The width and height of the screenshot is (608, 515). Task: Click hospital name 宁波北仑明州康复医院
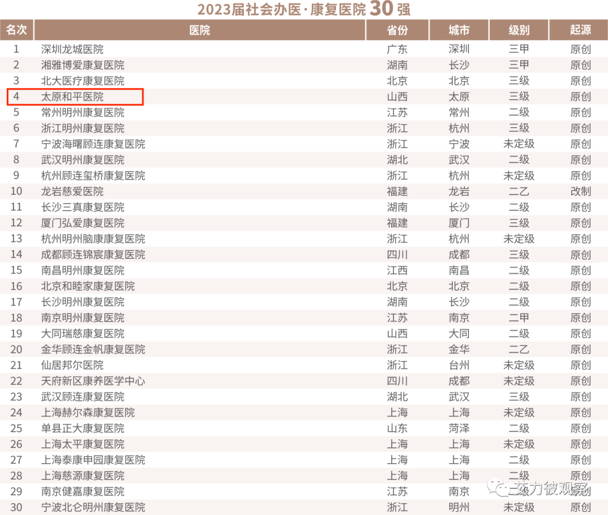point(93,507)
